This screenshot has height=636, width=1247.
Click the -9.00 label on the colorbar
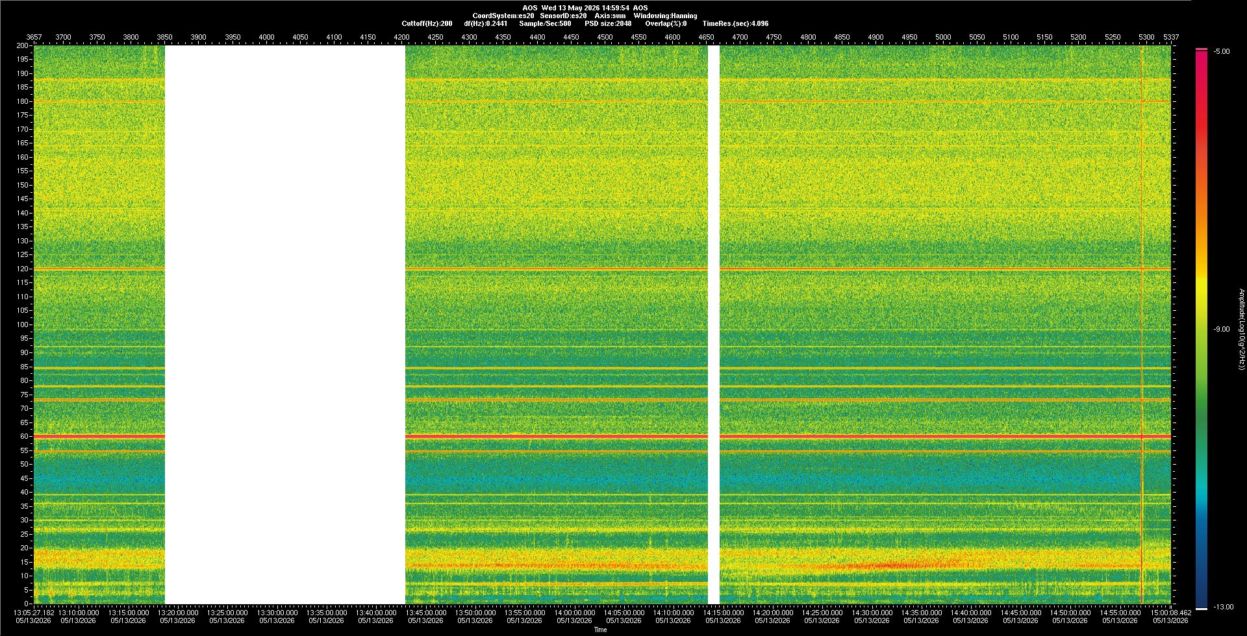1222,329
